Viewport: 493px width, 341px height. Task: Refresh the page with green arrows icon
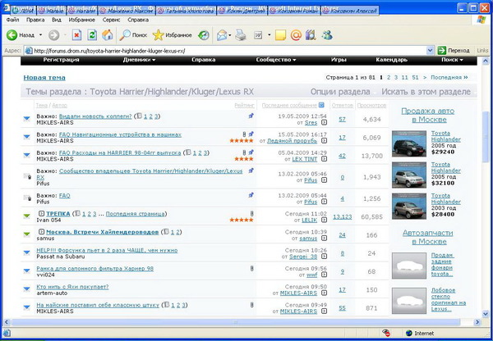(x=92, y=35)
